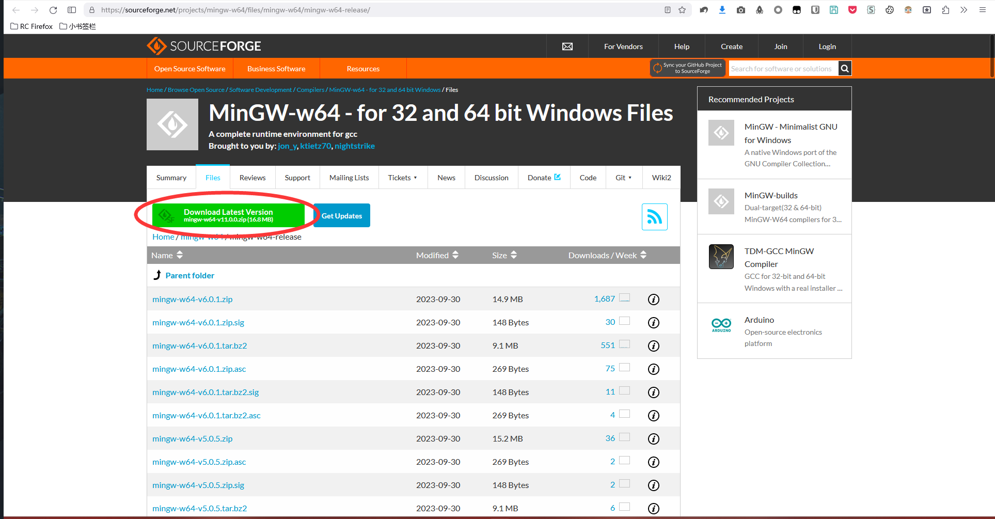Click the Compilers breadcrumb link
The height and width of the screenshot is (519, 995).
(x=311, y=90)
